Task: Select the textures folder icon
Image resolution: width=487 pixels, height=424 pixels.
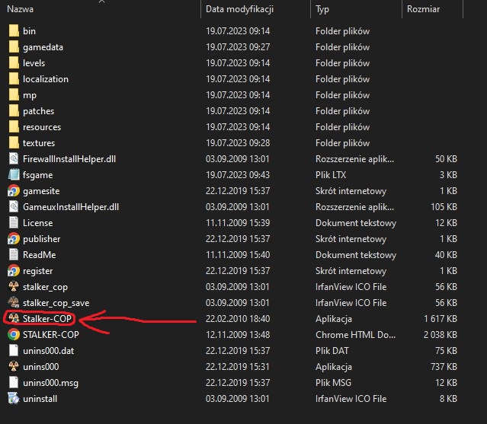Action: (x=14, y=143)
